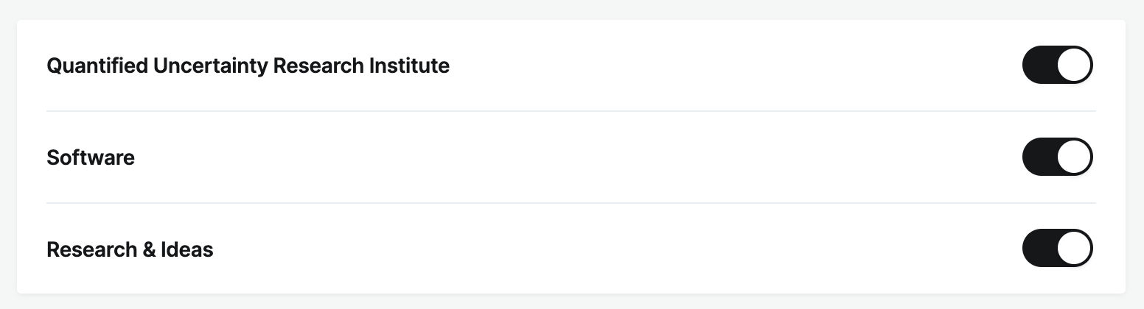
Task: Toggle the Software switch
Action: (x=1057, y=157)
